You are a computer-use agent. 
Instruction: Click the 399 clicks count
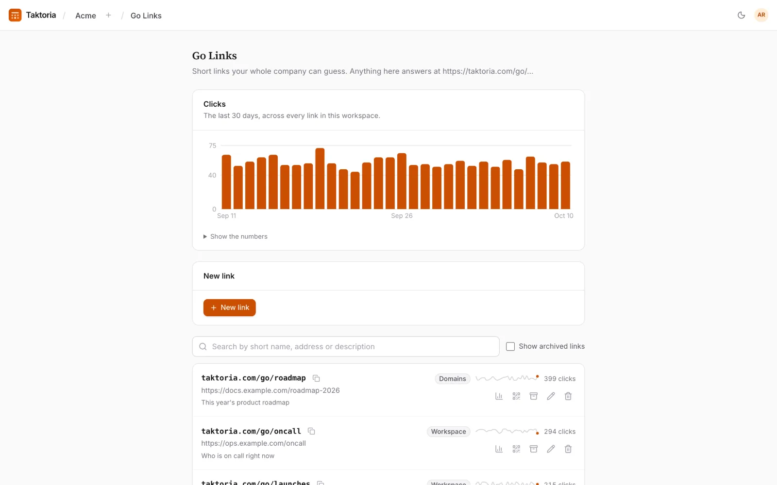559,379
